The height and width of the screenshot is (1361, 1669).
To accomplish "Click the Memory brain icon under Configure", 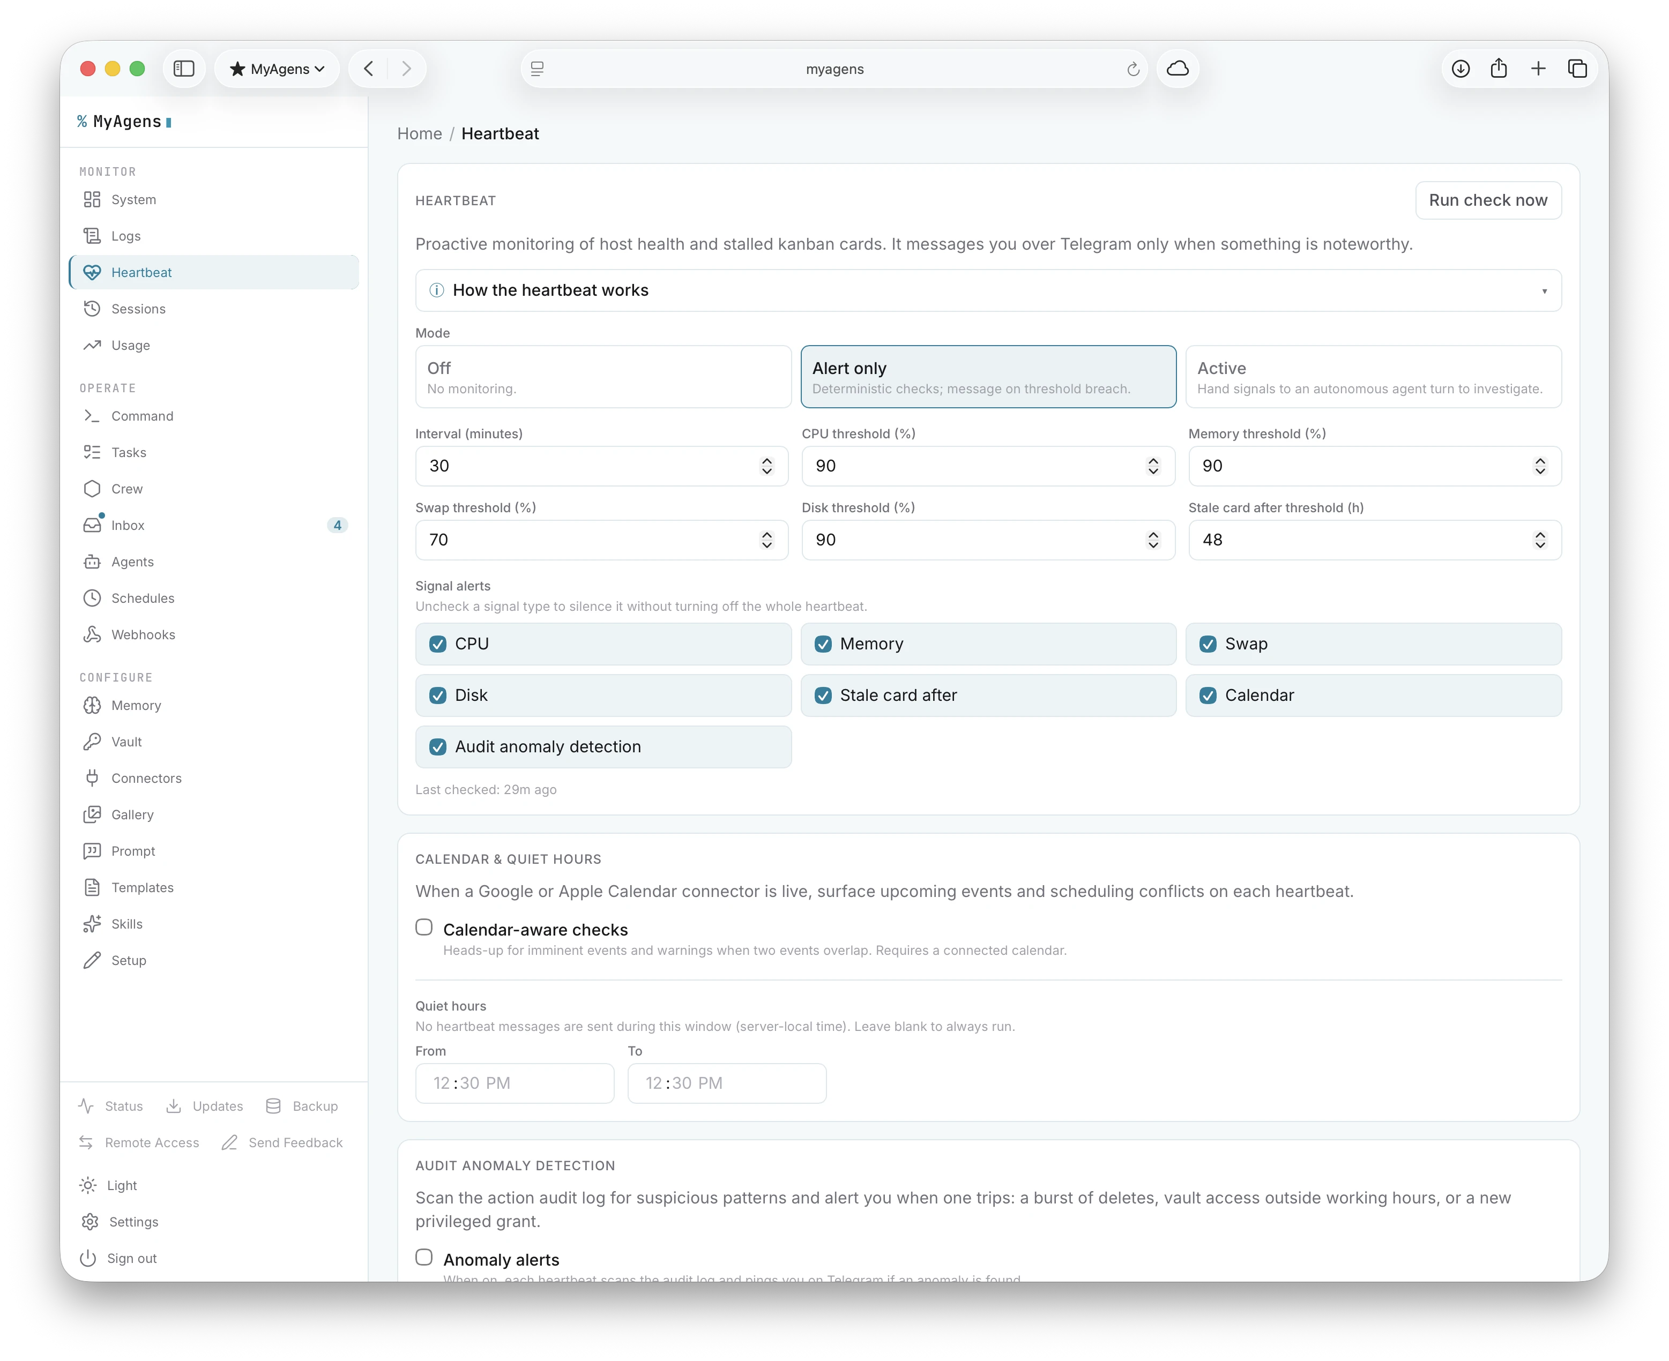I will tap(92, 706).
